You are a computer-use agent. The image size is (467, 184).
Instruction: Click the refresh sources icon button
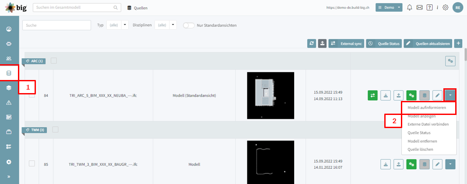point(312,43)
